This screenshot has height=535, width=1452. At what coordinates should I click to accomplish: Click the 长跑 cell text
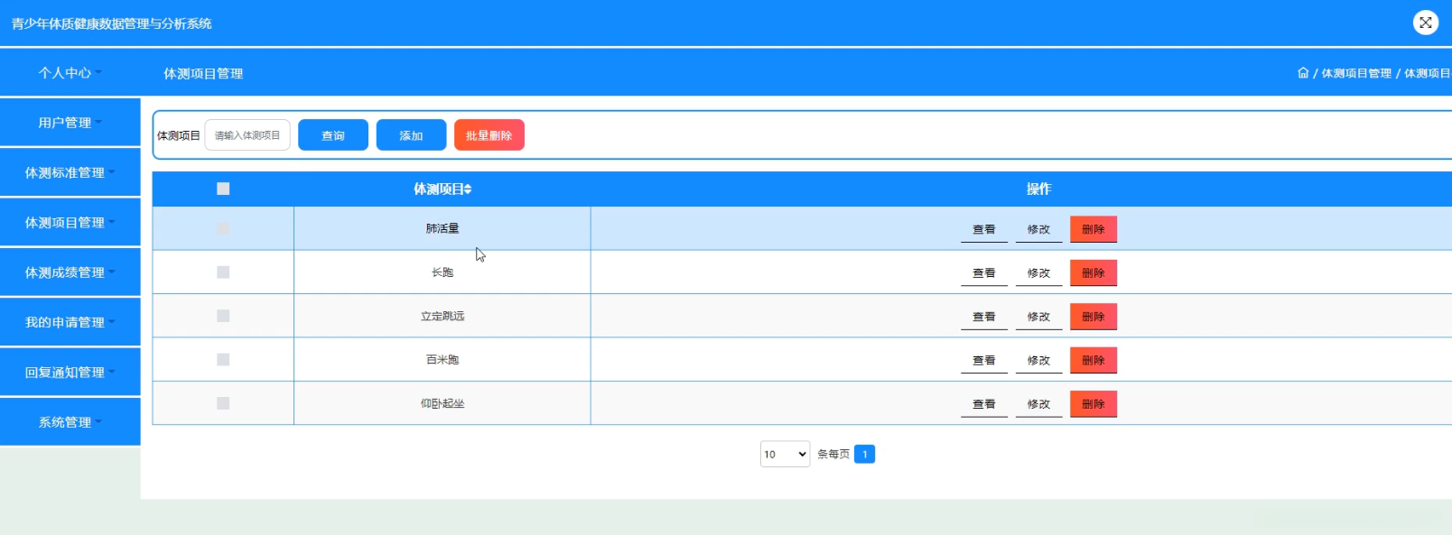tap(442, 272)
